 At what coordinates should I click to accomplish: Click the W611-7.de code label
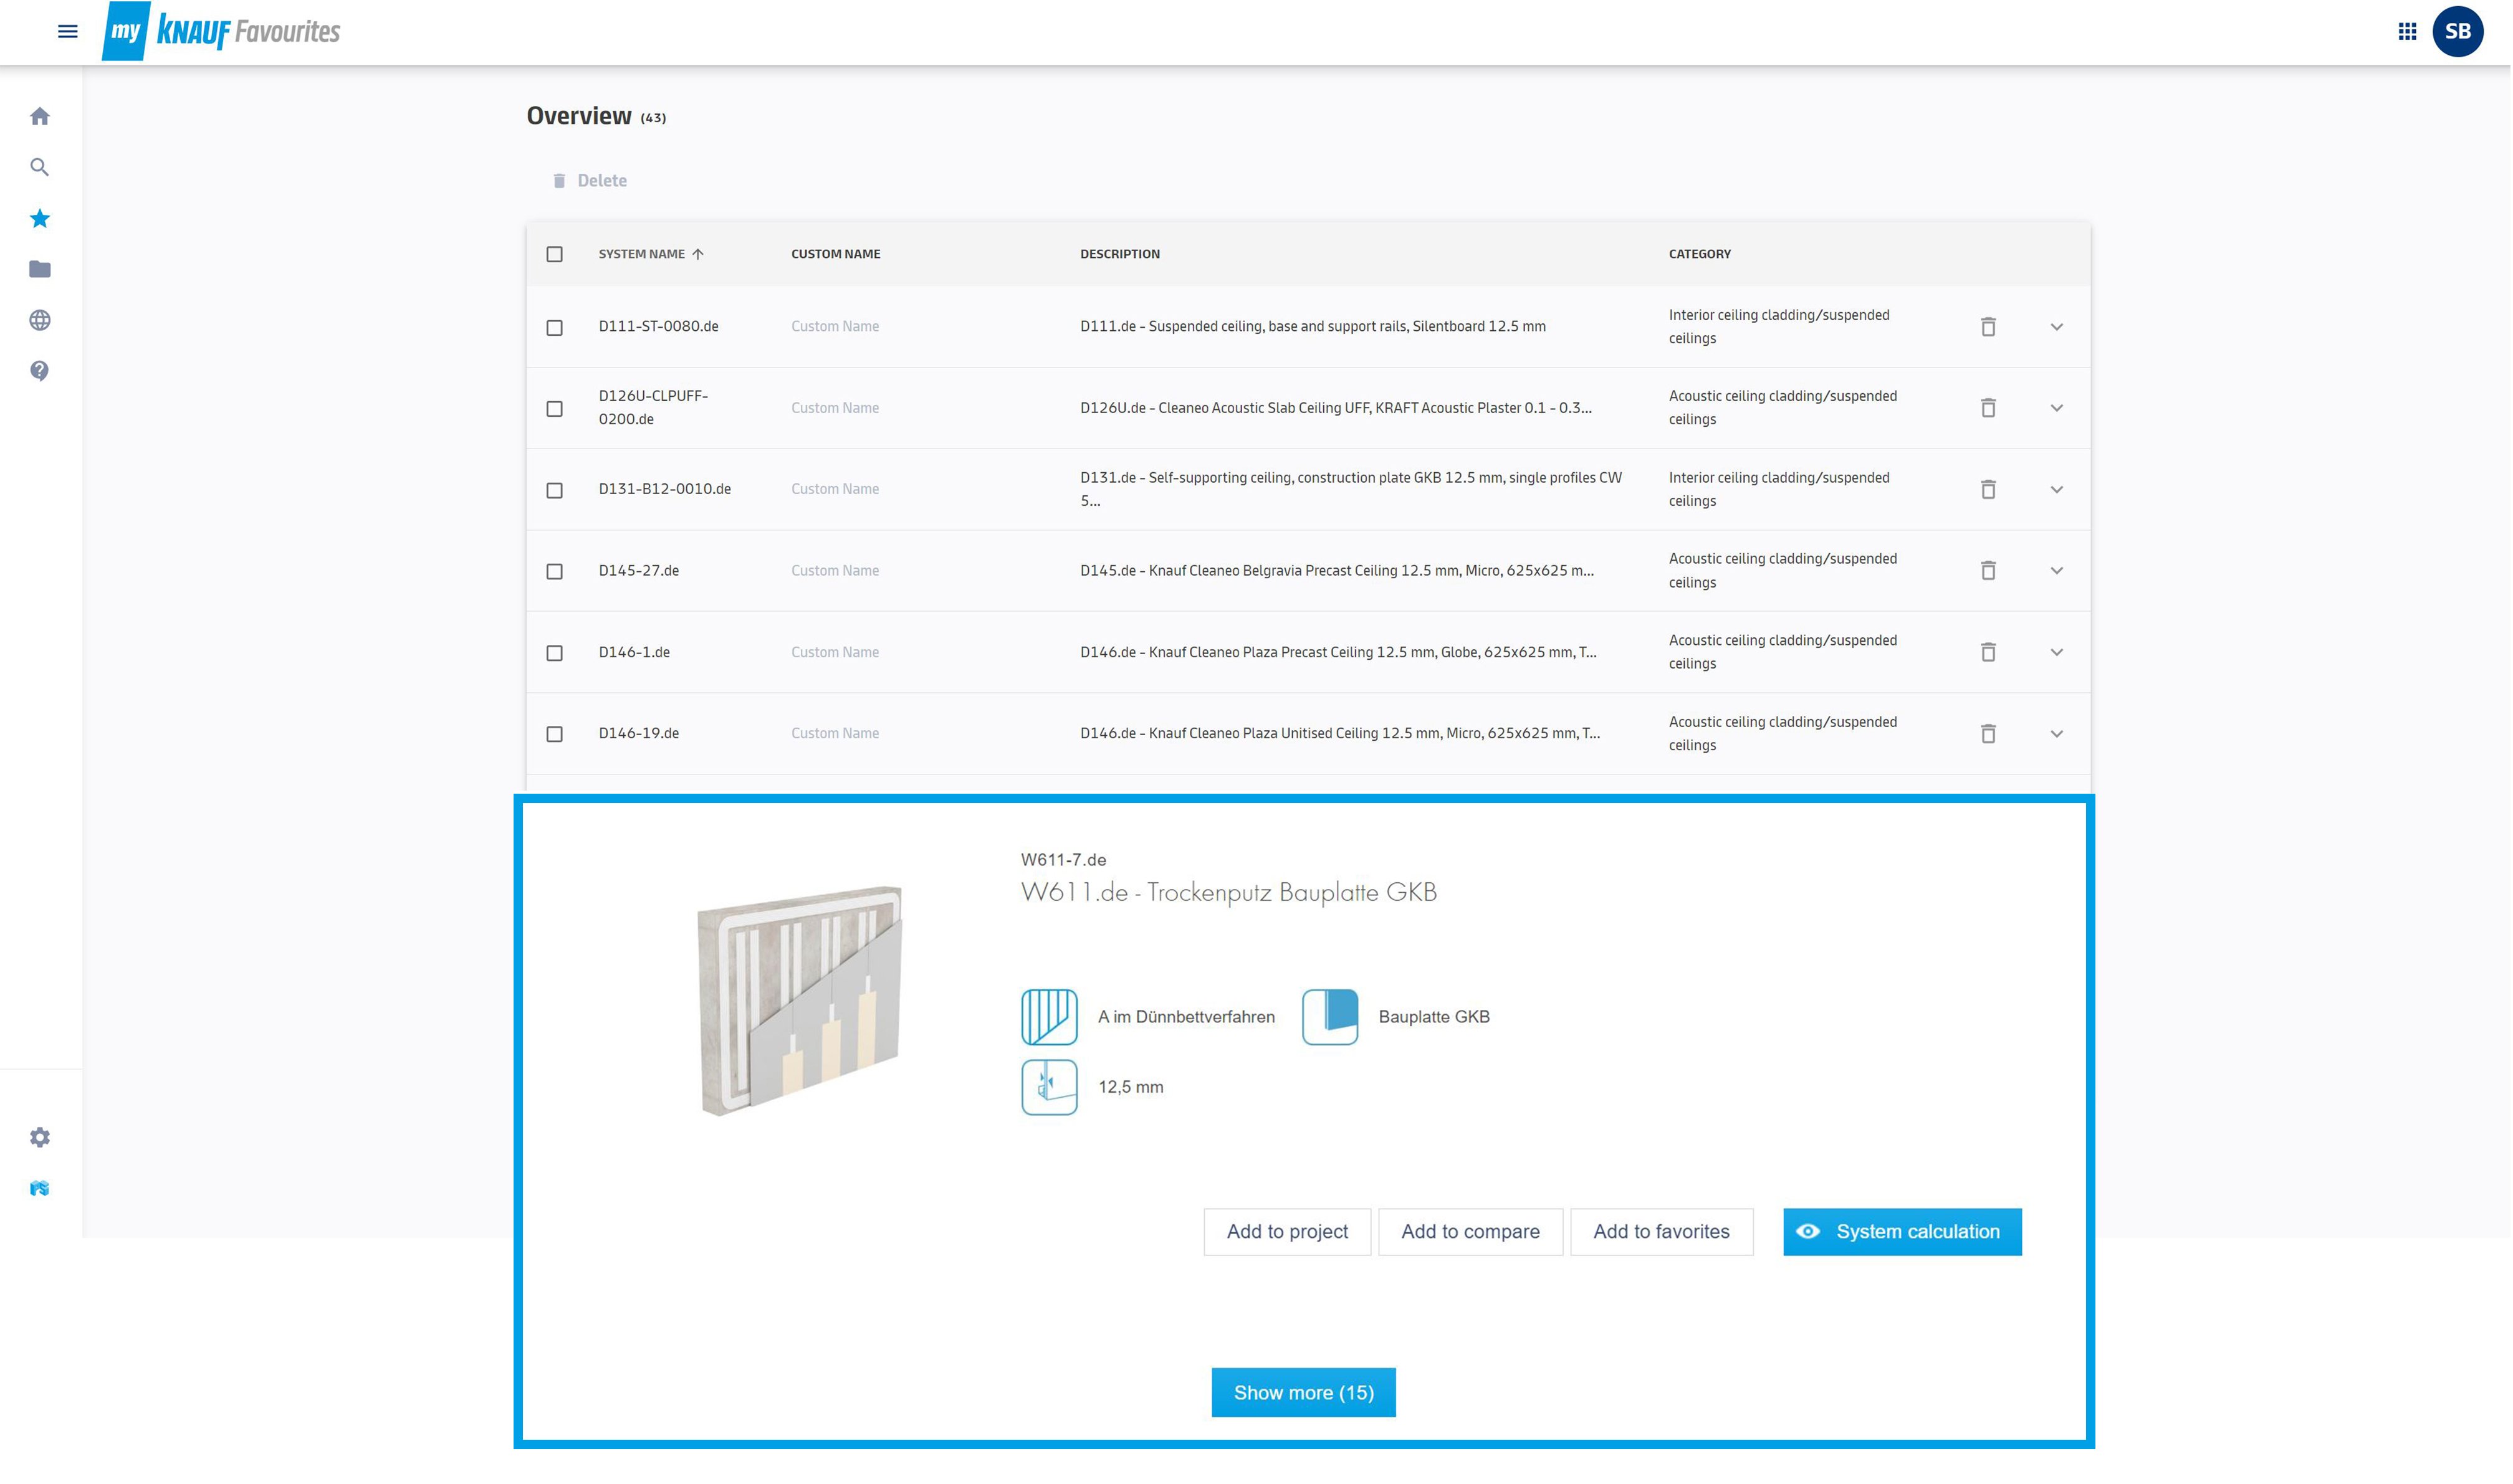click(x=1065, y=861)
